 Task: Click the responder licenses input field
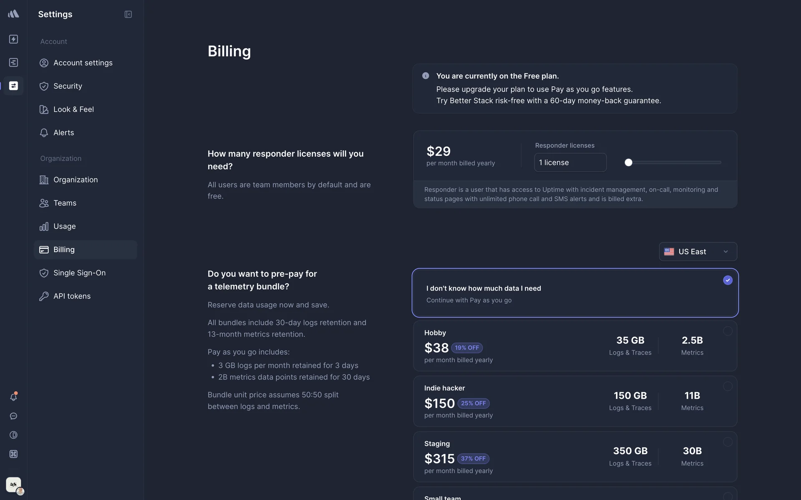[x=570, y=162]
